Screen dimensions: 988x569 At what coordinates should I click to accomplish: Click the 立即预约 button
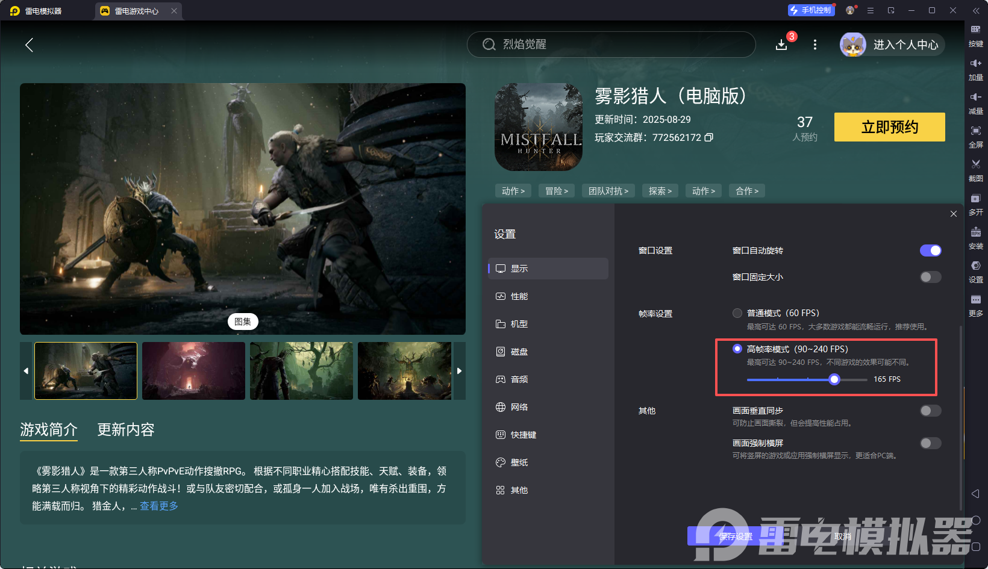(889, 127)
